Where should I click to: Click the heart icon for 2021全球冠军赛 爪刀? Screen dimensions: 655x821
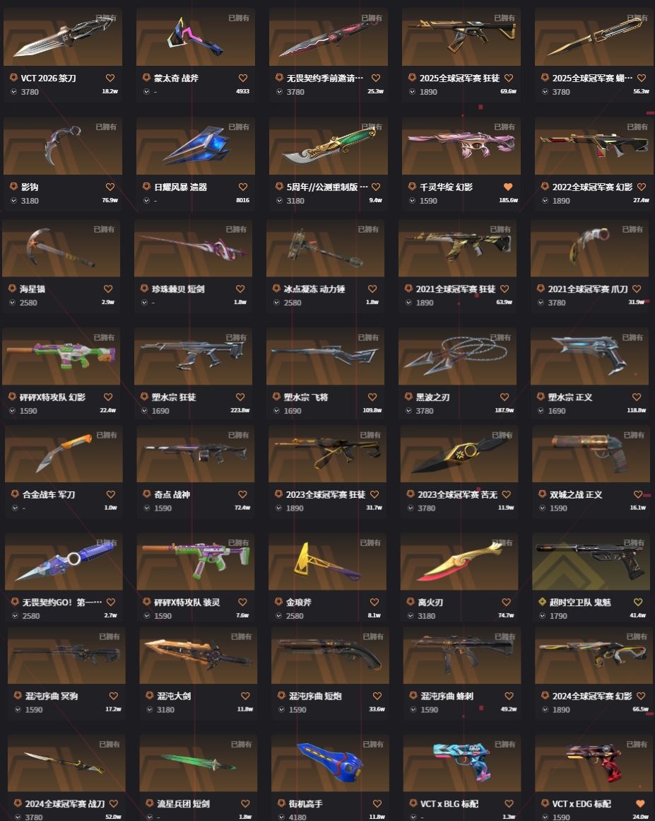(637, 289)
